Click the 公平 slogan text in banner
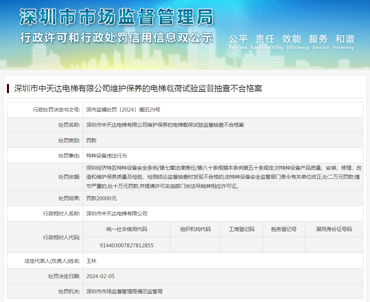The width and height of the screenshot is (370, 302). [x=238, y=39]
